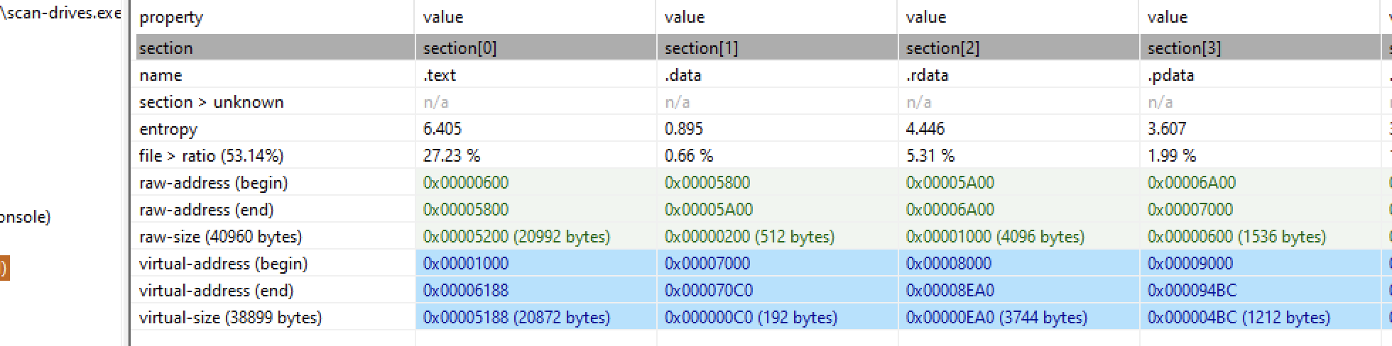Viewport: 1392px width, 346px height.
Task: Click the 'raw-address (begin)' property label
Action: [213, 183]
